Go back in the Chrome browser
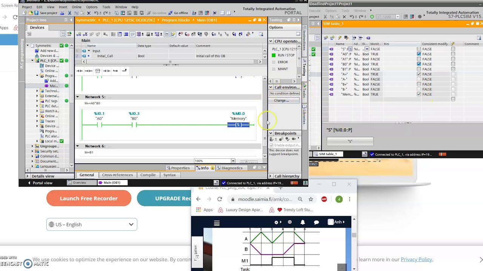483x271 pixels. tap(198, 199)
